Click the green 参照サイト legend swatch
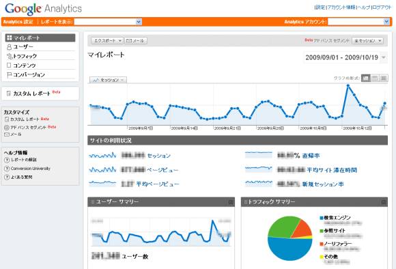The image size is (396, 269). pyautogui.click(x=322, y=231)
